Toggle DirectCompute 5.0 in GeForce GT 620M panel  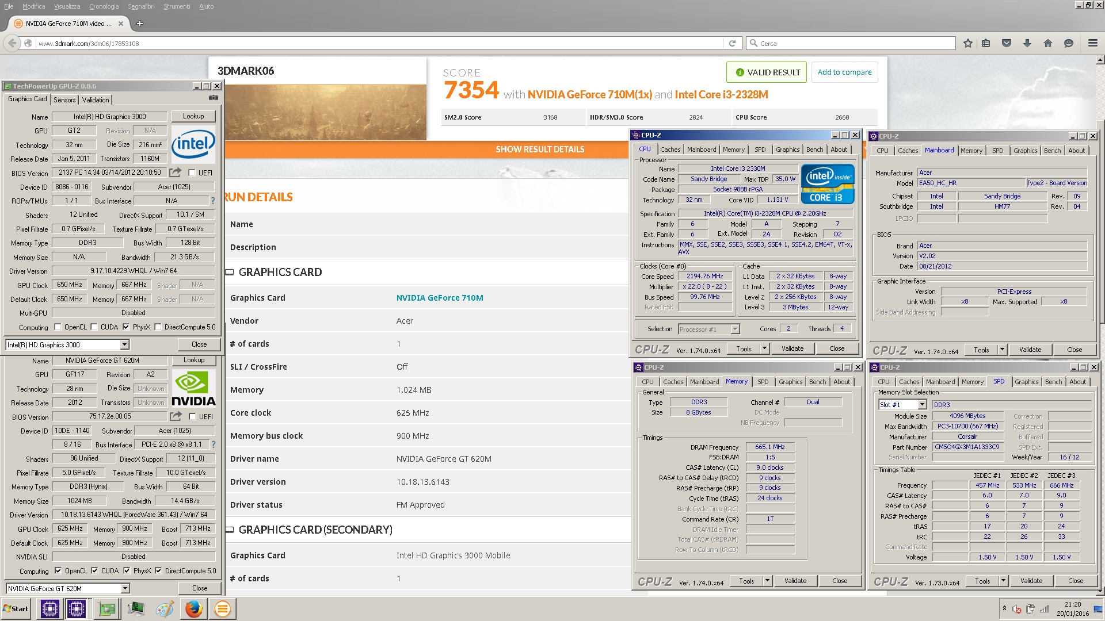[x=158, y=571]
